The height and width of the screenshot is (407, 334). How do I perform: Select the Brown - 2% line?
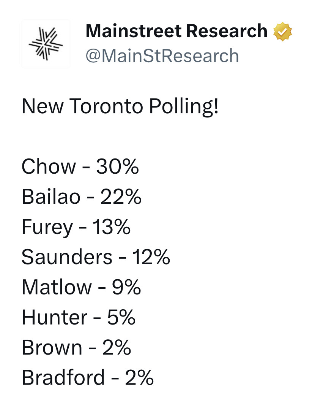(76, 347)
